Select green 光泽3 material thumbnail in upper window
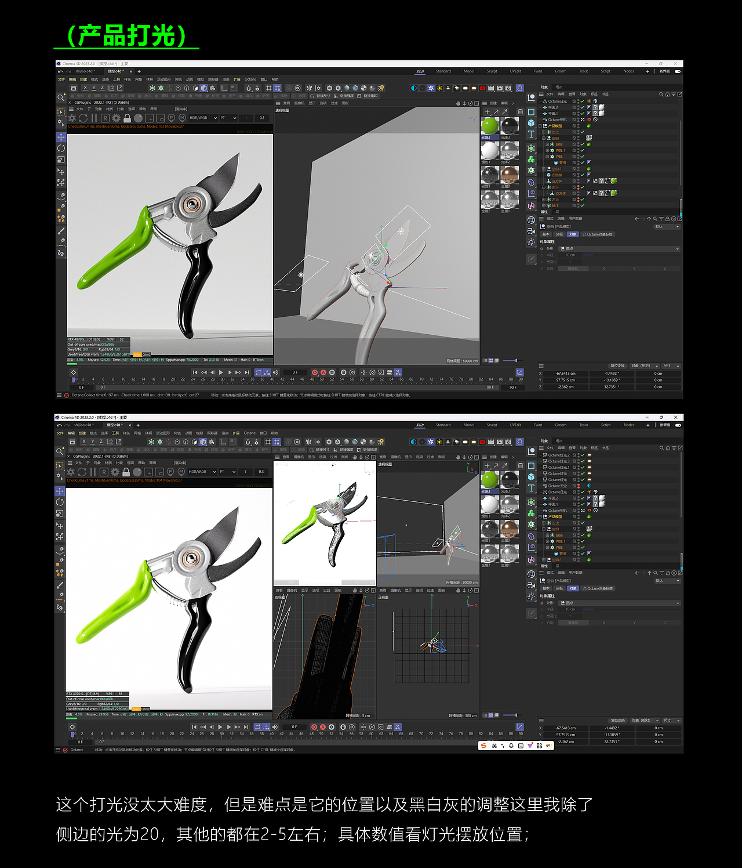The height and width of the screenshot is (868, 742). (x=490, y=126)
